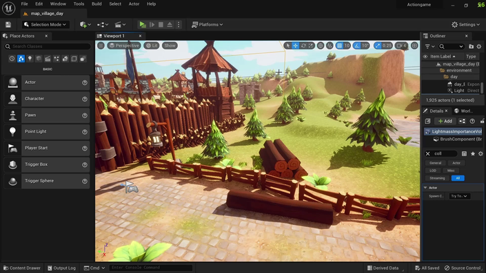
Task: Open the add content cube dropdown
Action: click(85, 25)
